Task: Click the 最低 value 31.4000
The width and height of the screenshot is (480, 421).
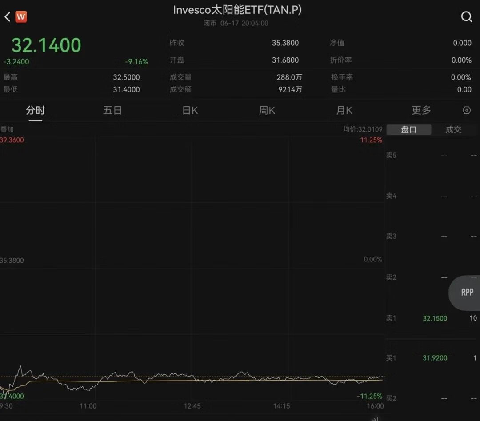Action: pos(126,89)
